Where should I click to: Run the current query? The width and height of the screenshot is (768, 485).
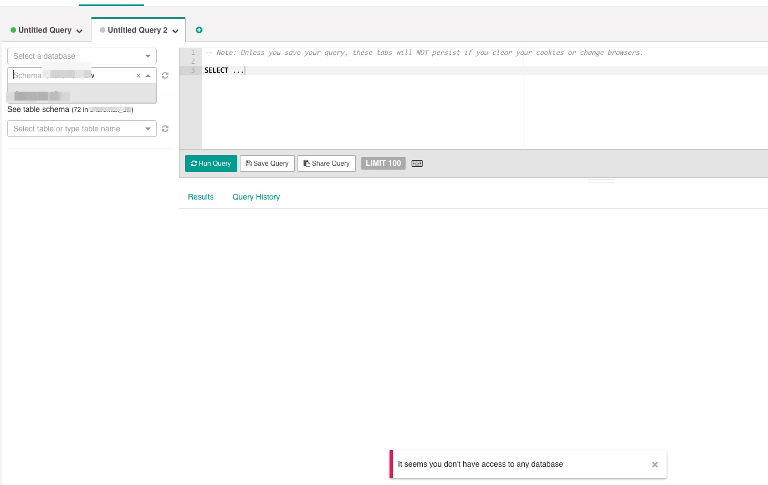(211, 163)
